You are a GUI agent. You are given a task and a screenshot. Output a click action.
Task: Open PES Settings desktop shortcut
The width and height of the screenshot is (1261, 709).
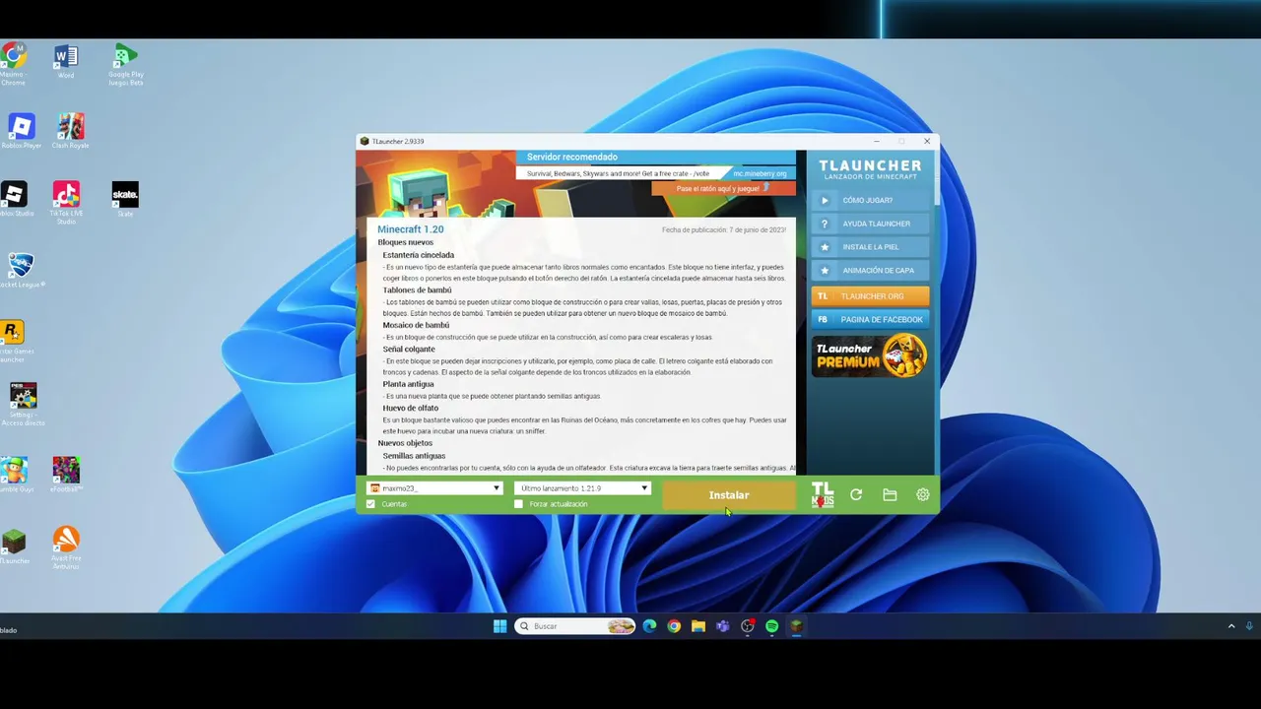coord(22,405)
